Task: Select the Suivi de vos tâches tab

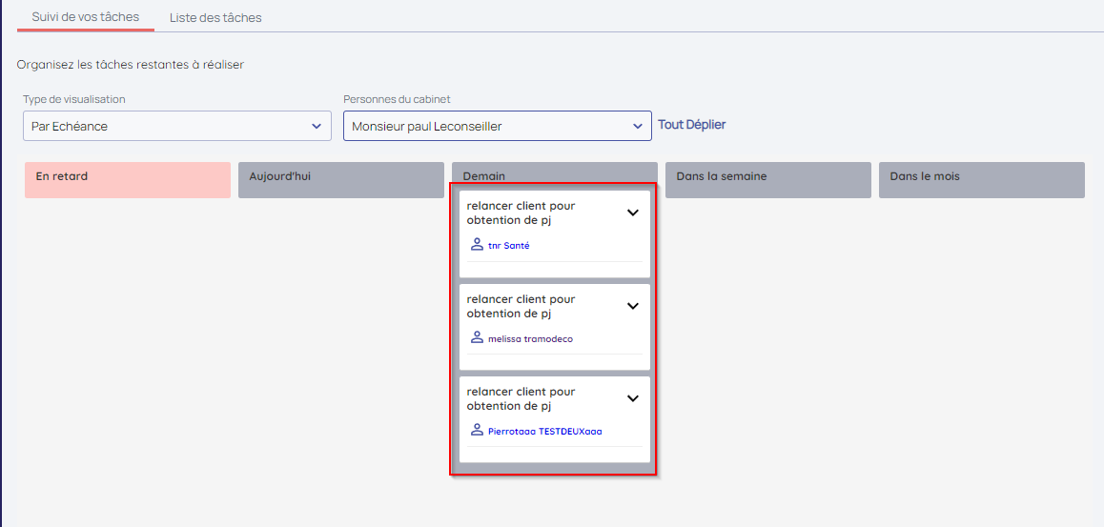Action: point(85,17)
